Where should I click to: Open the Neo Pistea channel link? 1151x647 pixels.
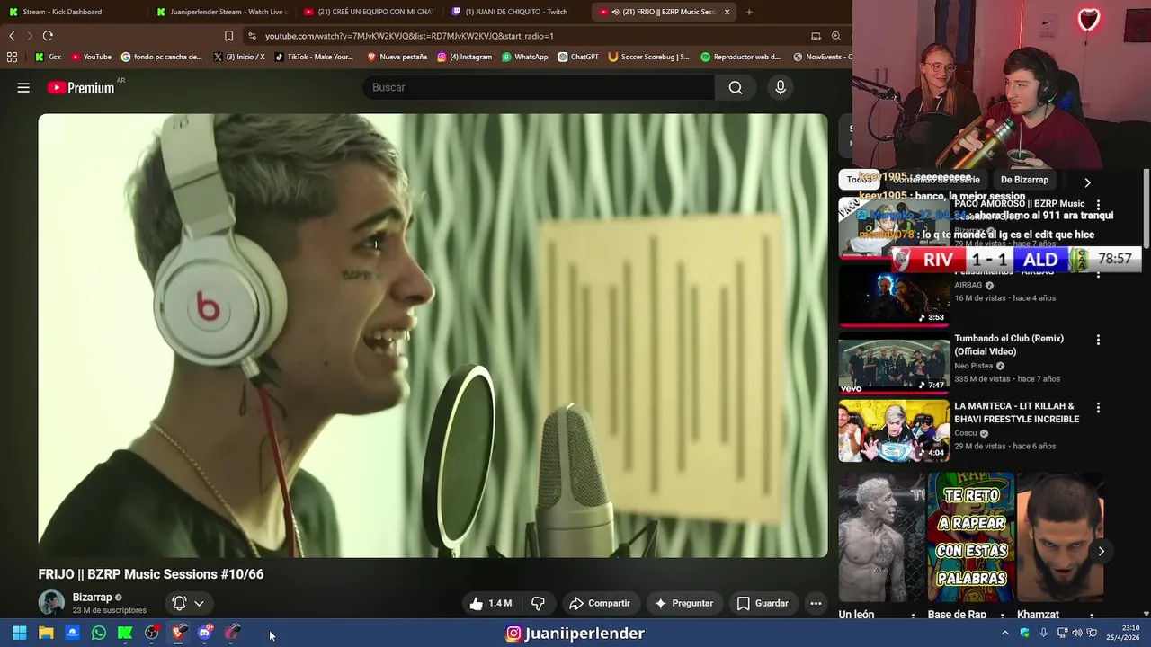973,366
